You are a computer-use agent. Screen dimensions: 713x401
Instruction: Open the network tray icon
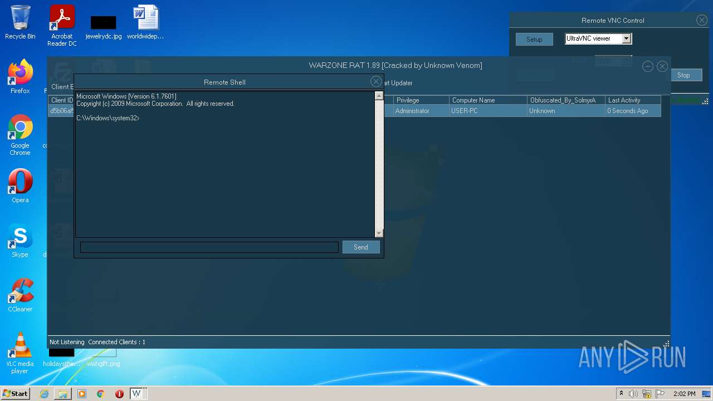pos(647,394)
